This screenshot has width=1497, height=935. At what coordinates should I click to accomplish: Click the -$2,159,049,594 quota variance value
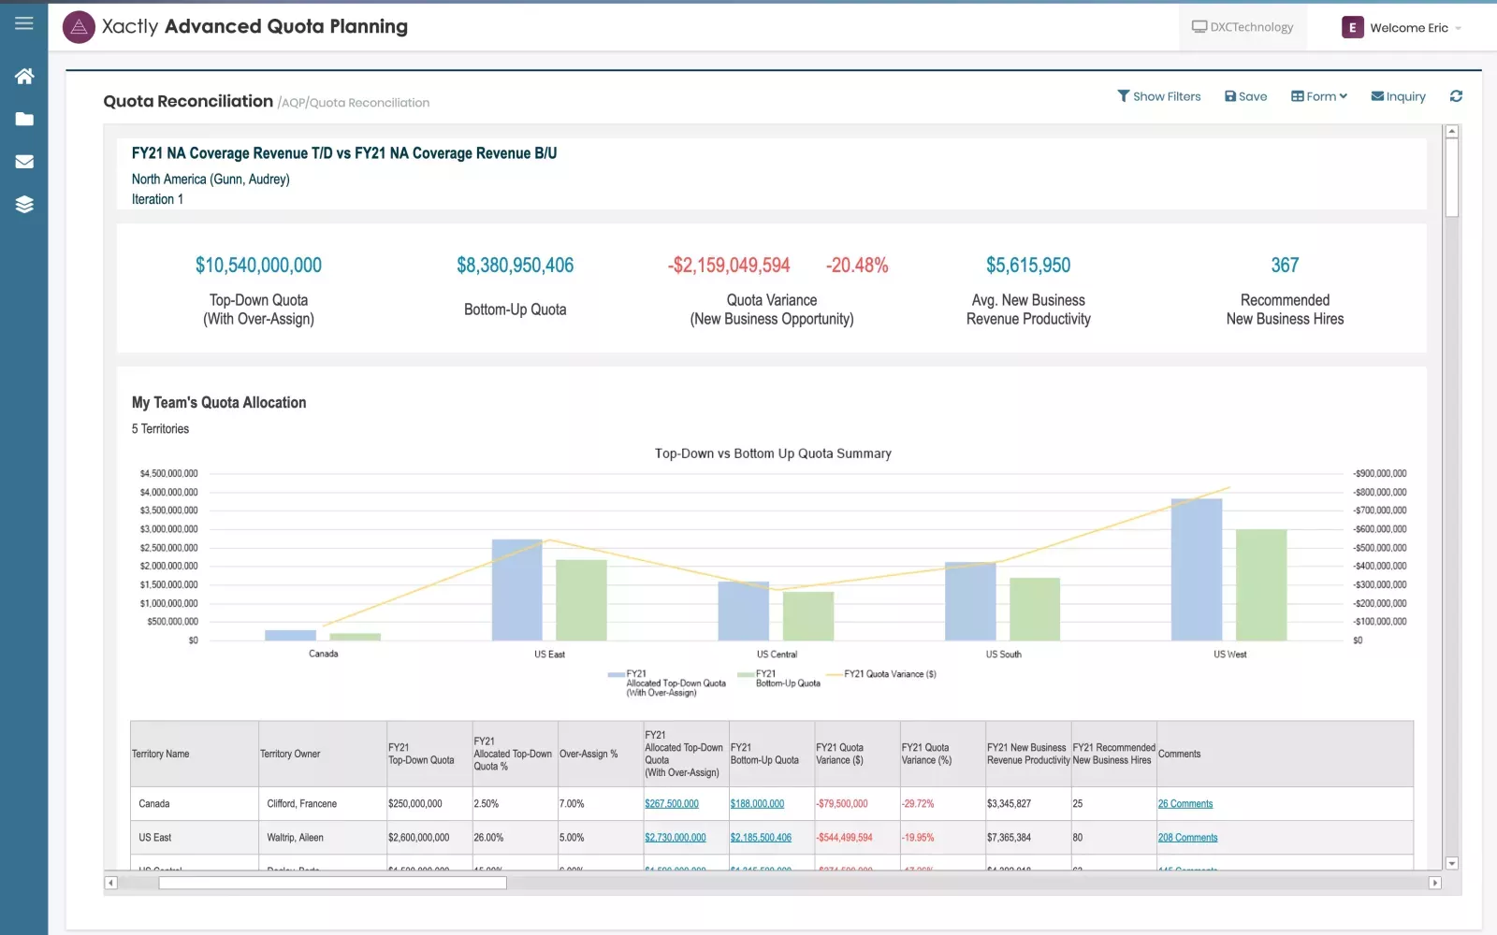tap(729, 266)
